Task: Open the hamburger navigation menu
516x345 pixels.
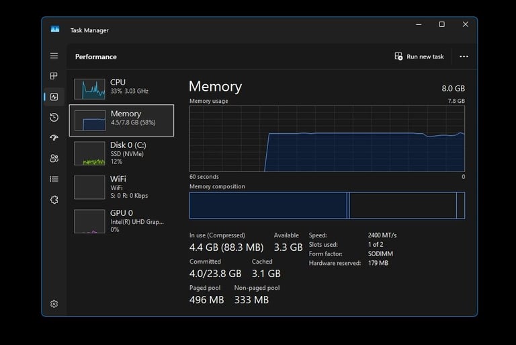Action: 54,56
